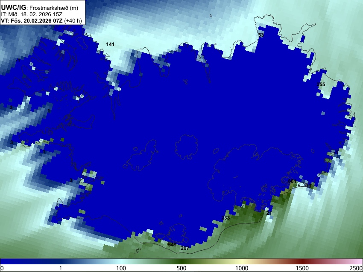Click the '681' value on the map
The height and width of the screenshot is (272, 363).
[x=293, y=181]
